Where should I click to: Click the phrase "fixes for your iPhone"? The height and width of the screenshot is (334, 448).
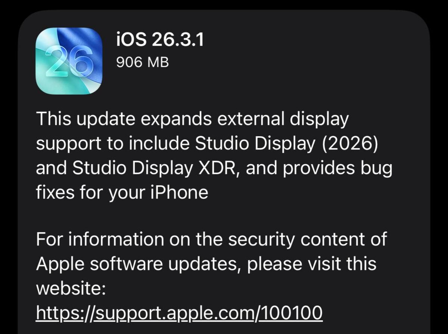click(x=122, y=193)
